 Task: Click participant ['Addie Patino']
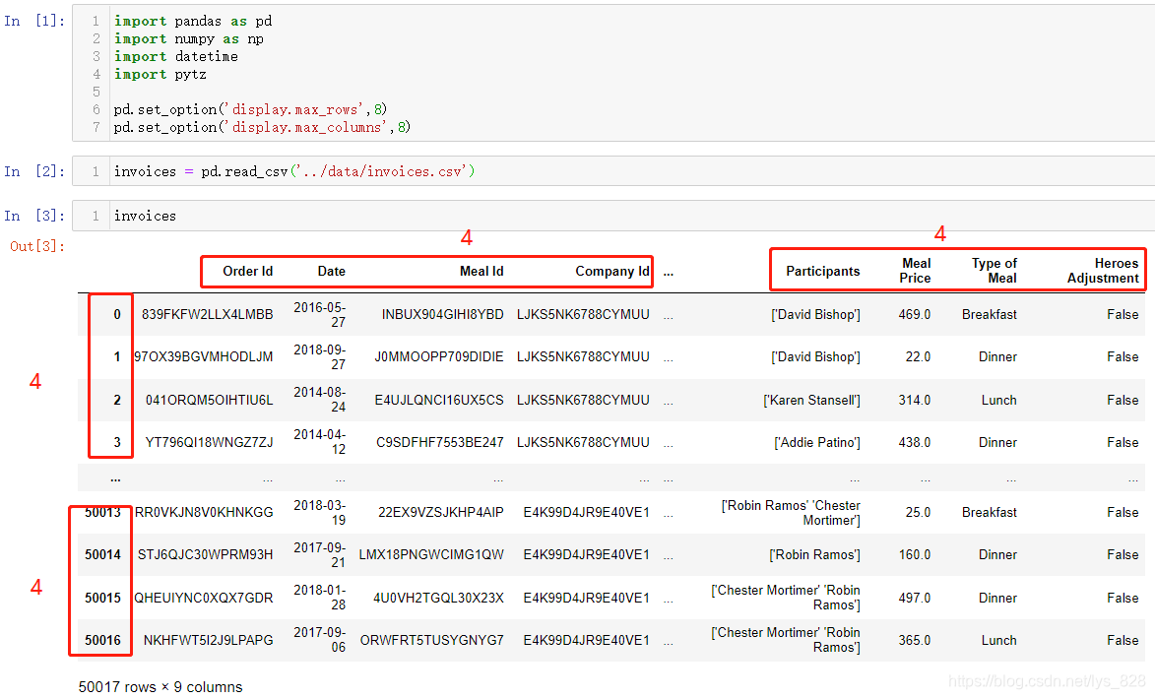point(817,442)
